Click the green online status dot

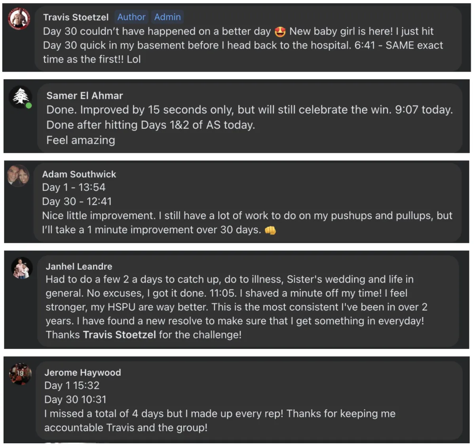pos(28,105)
